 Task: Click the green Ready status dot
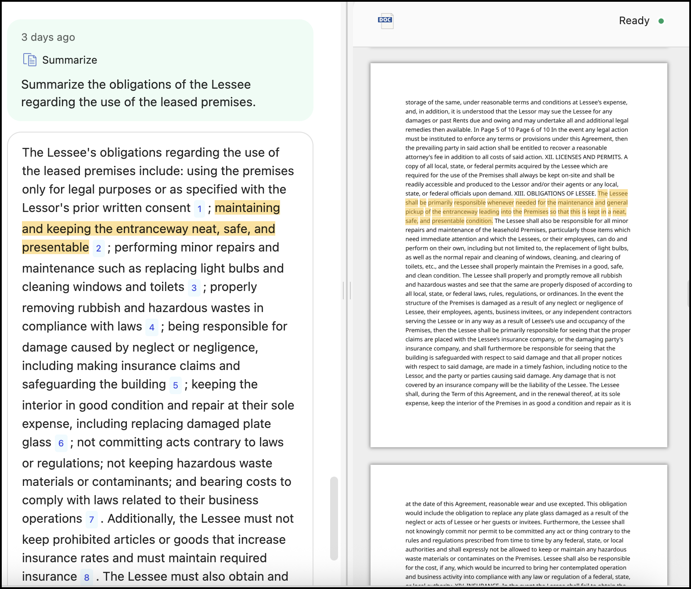(661, 21)
